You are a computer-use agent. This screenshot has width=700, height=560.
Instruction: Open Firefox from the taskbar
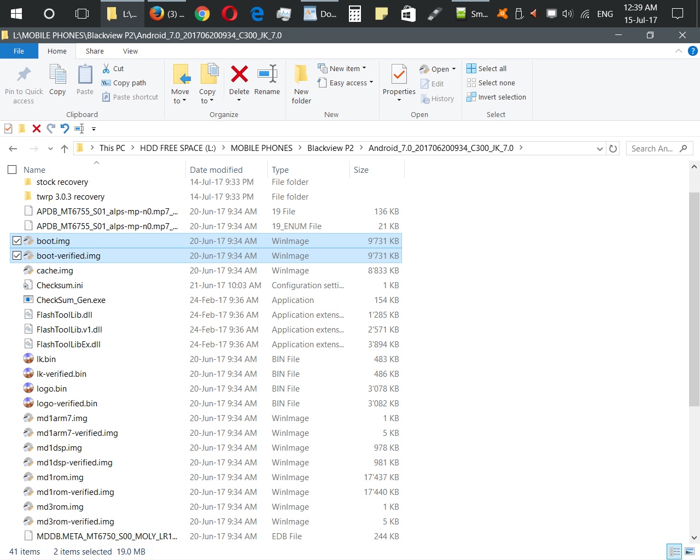pos(157,14)
